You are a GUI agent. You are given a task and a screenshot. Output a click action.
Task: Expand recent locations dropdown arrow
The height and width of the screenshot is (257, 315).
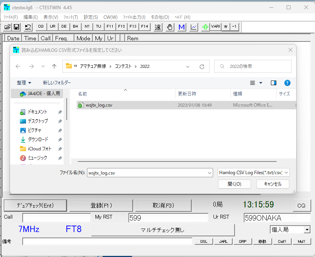pyautogui.click(x=43, y=66)
